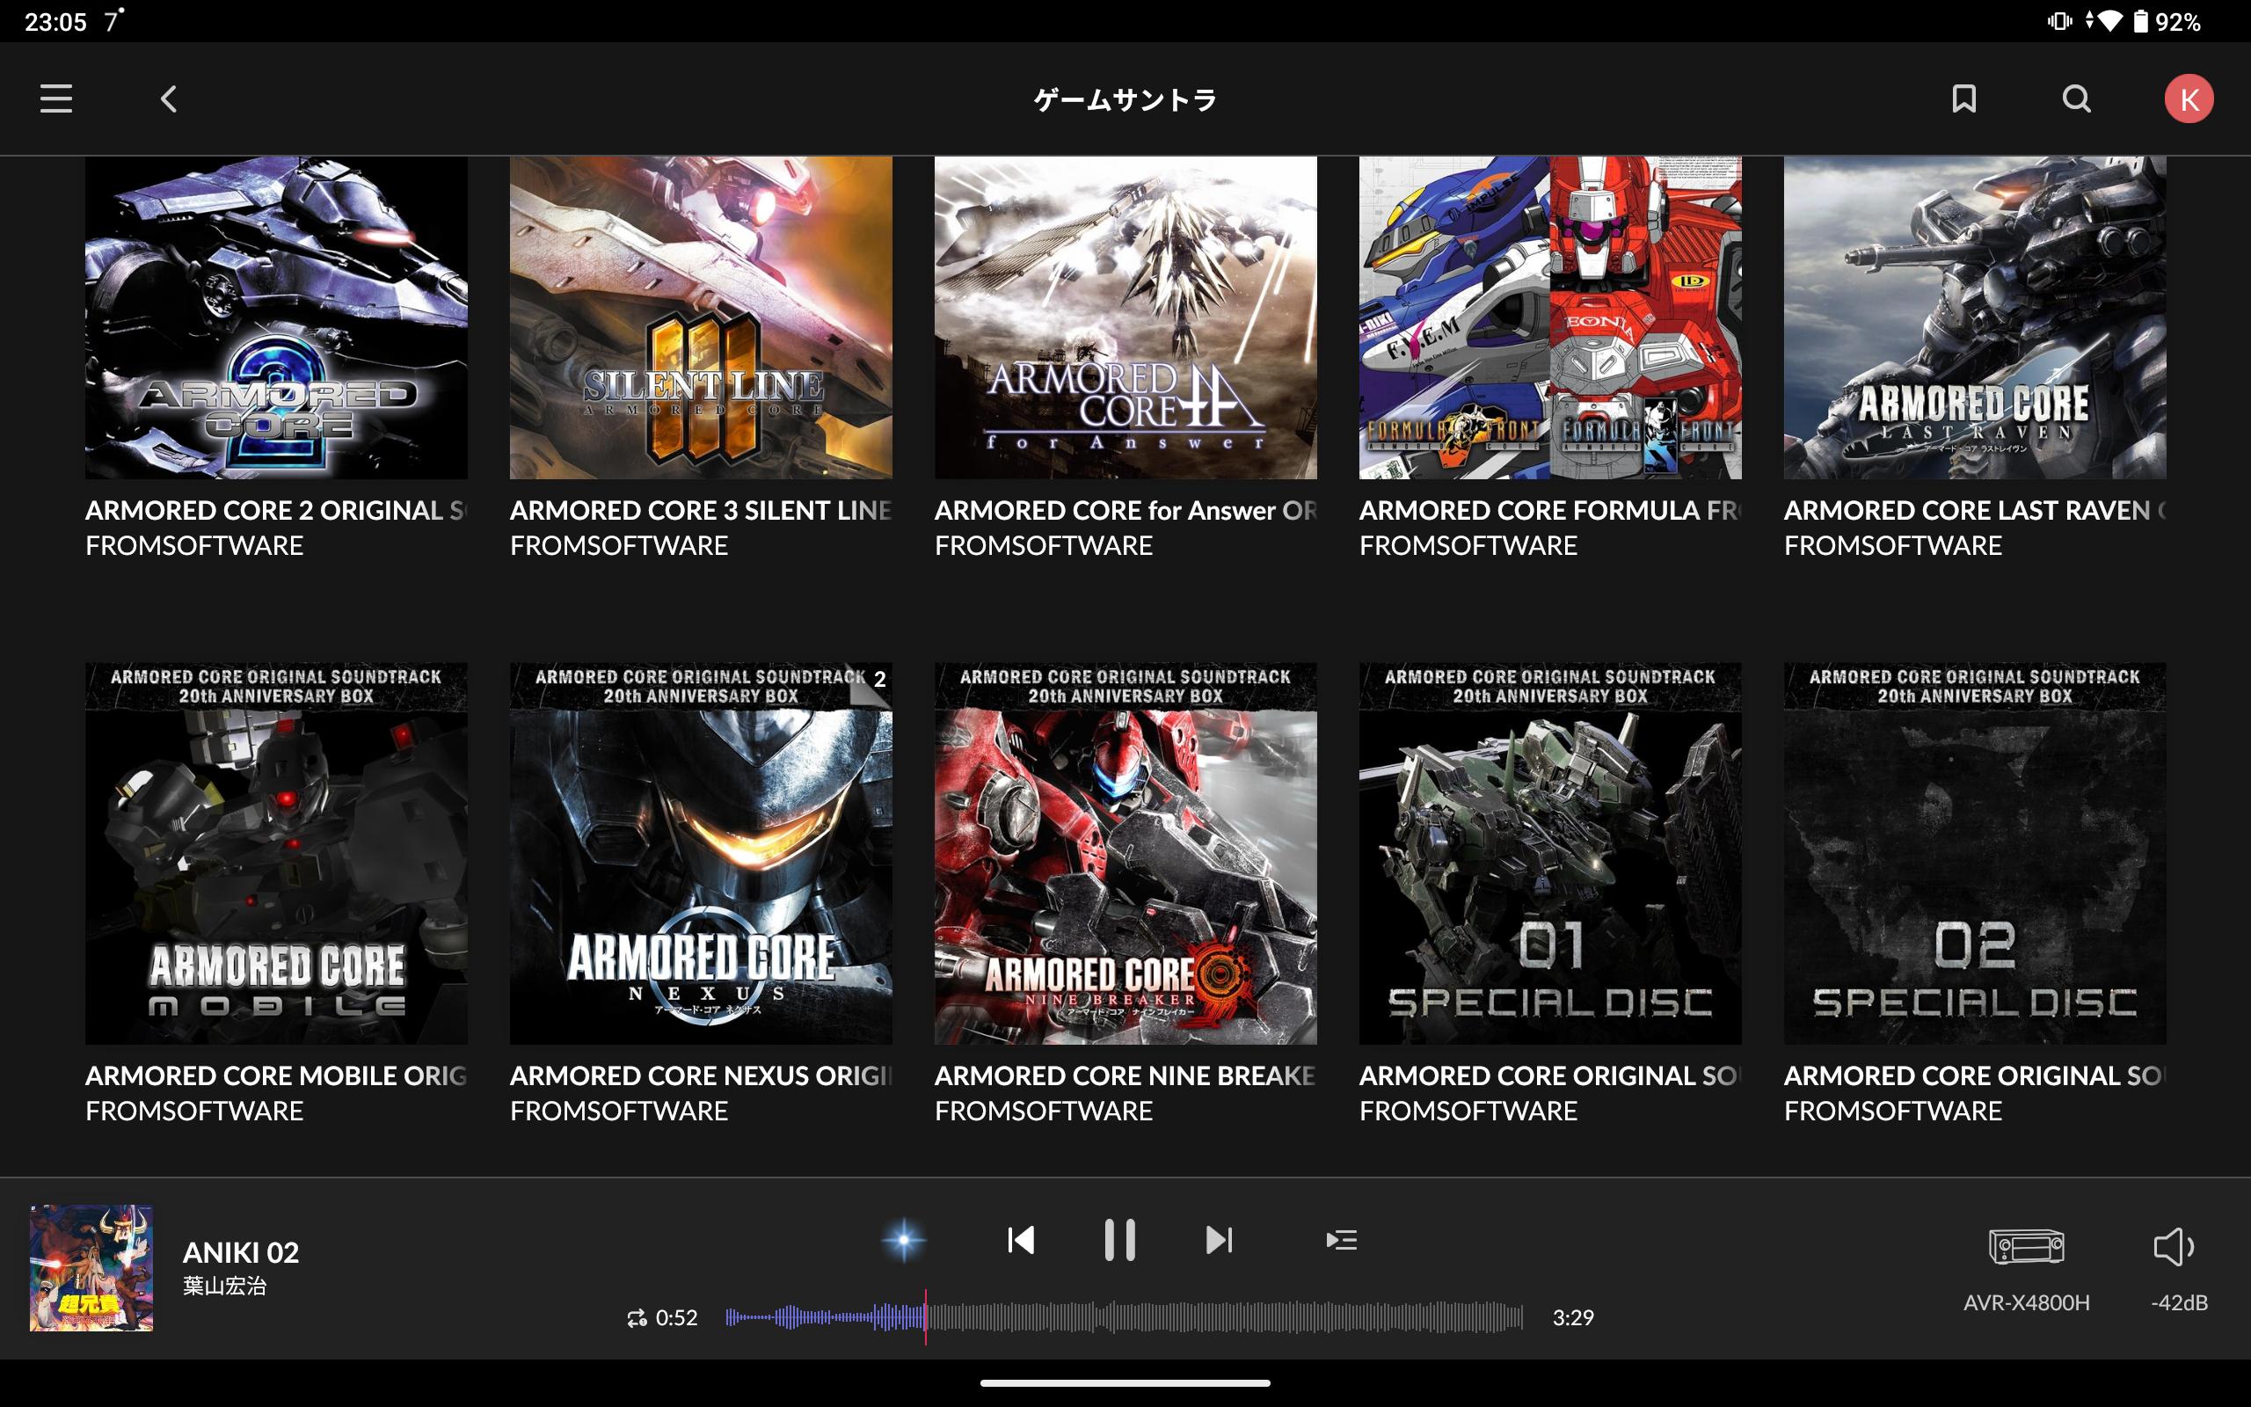Open the hamburger navigation menu
This screenshot has width=2251, height=1407.
(55, 98)
